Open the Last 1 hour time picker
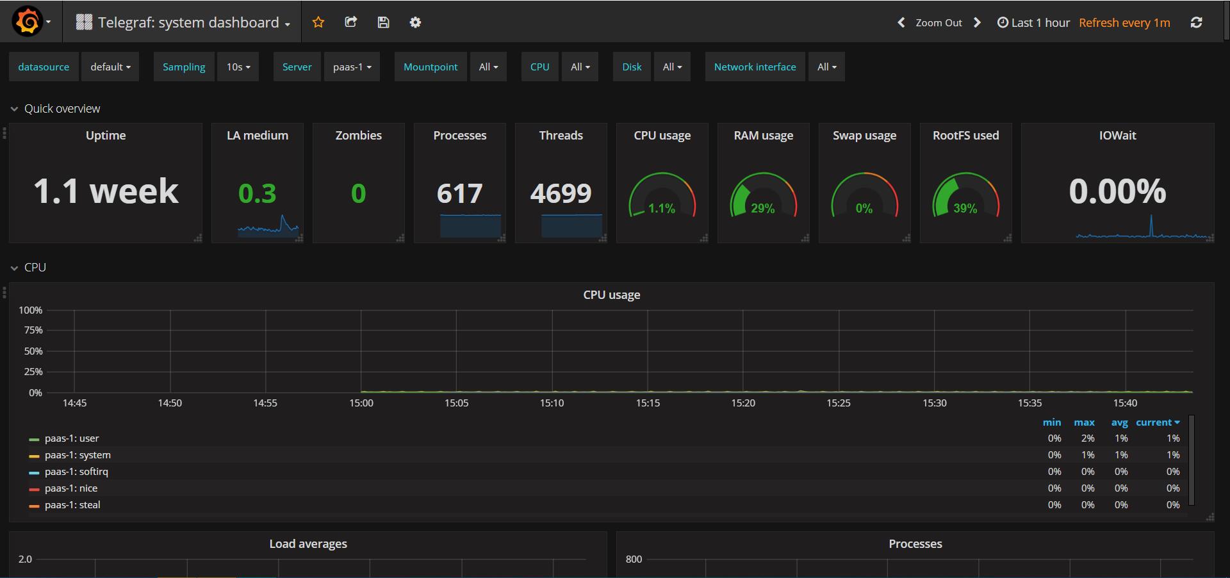 coord(1033,22)
